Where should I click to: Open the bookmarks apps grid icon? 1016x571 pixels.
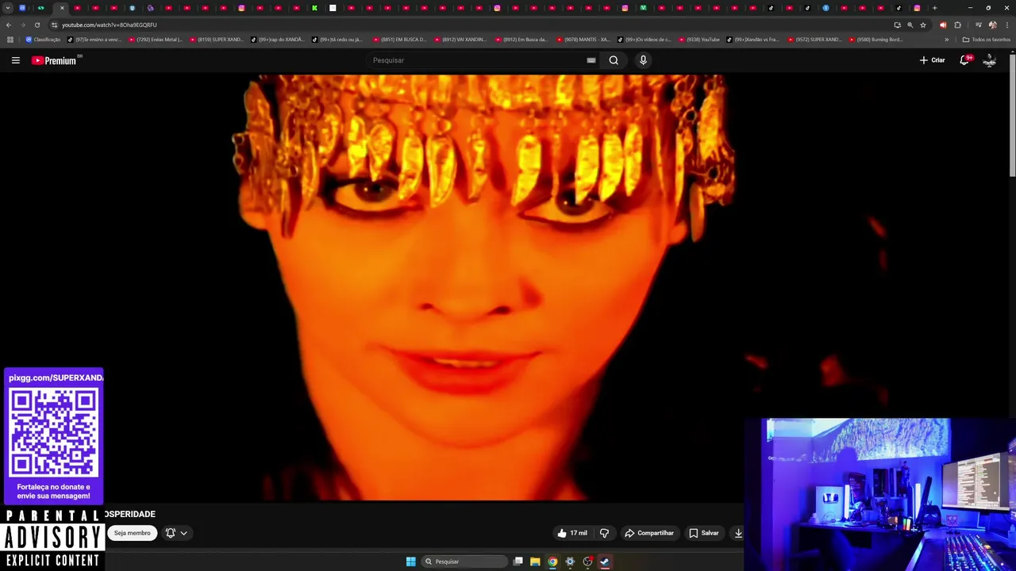coord(10,40)
